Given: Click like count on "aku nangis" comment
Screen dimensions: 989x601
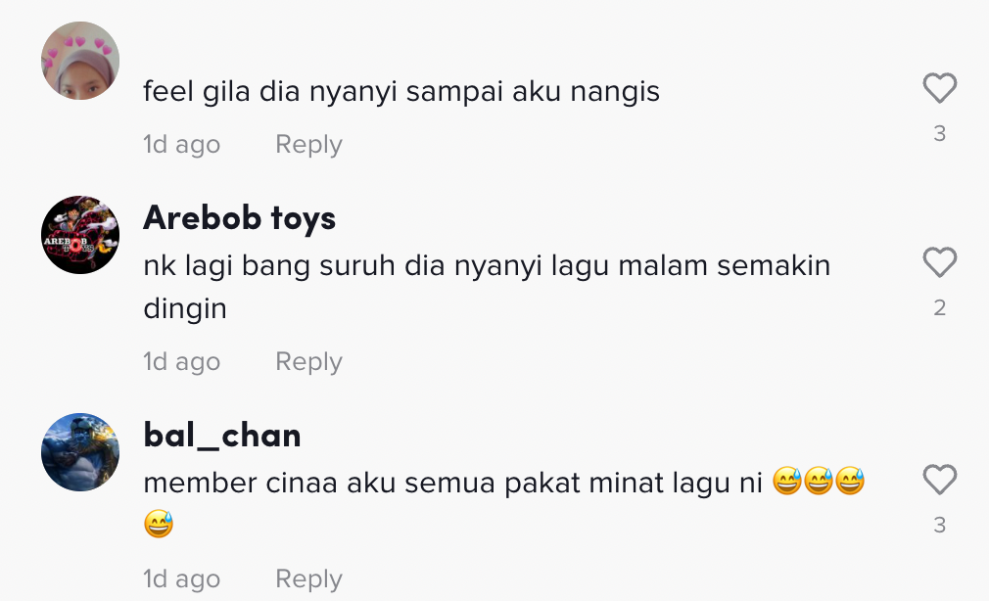Looking at the screenshot, I should [939, 134].
